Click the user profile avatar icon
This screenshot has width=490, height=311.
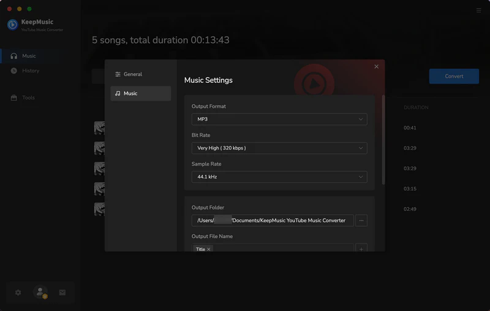coord(40,293)
